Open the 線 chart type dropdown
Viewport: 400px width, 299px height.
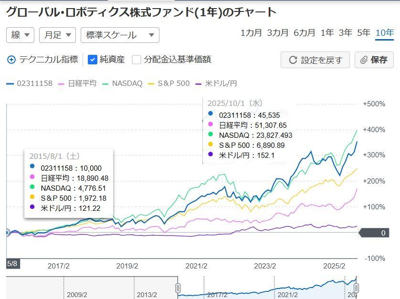click(20, 35)
